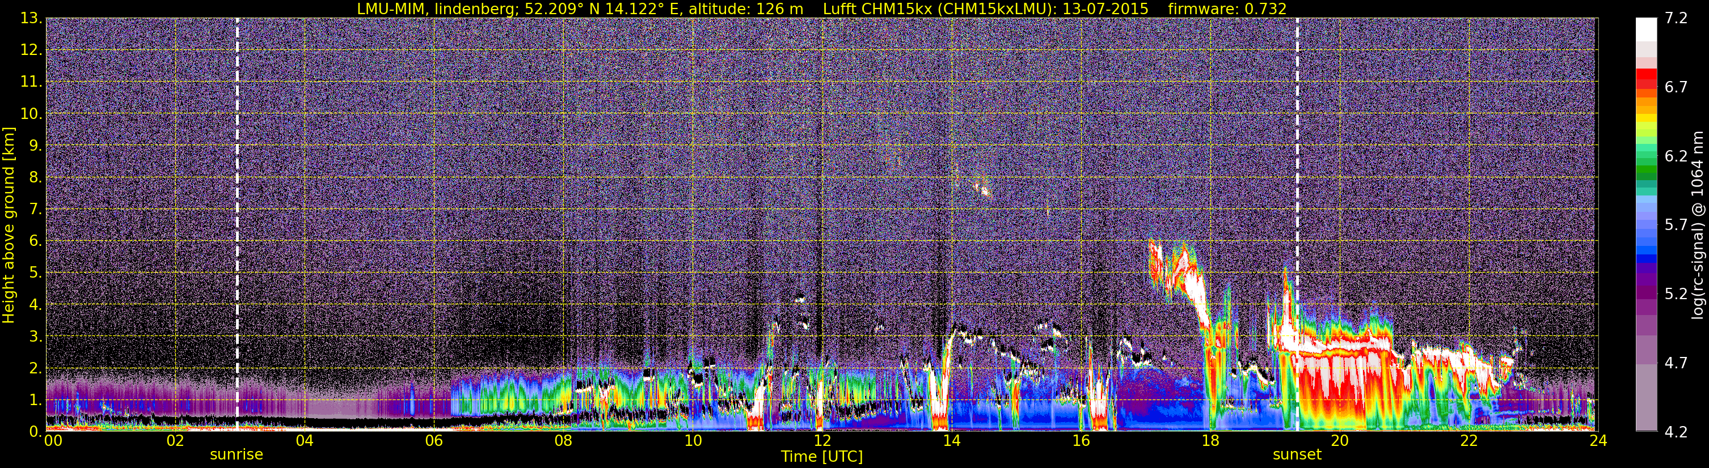Click the purple band near 5.2 on colorbar
The width and height of the screenshot is (1709, 468).
1646,293
